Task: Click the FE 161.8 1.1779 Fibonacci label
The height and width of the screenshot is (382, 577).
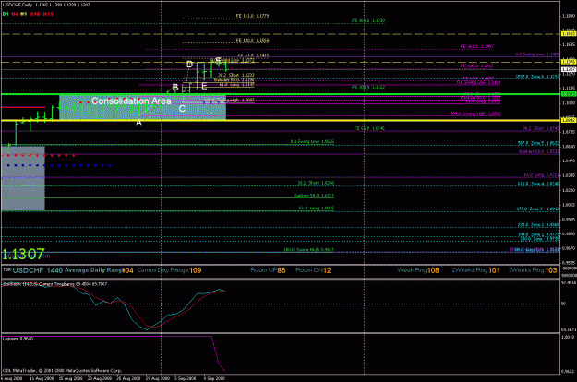Action: pyautogui.click(x=252, y=16)
